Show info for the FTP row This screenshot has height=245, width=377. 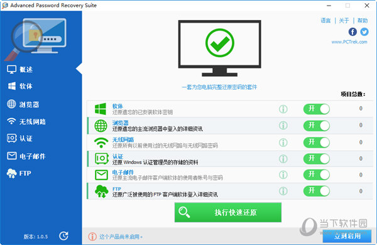(x=283, y=191)
